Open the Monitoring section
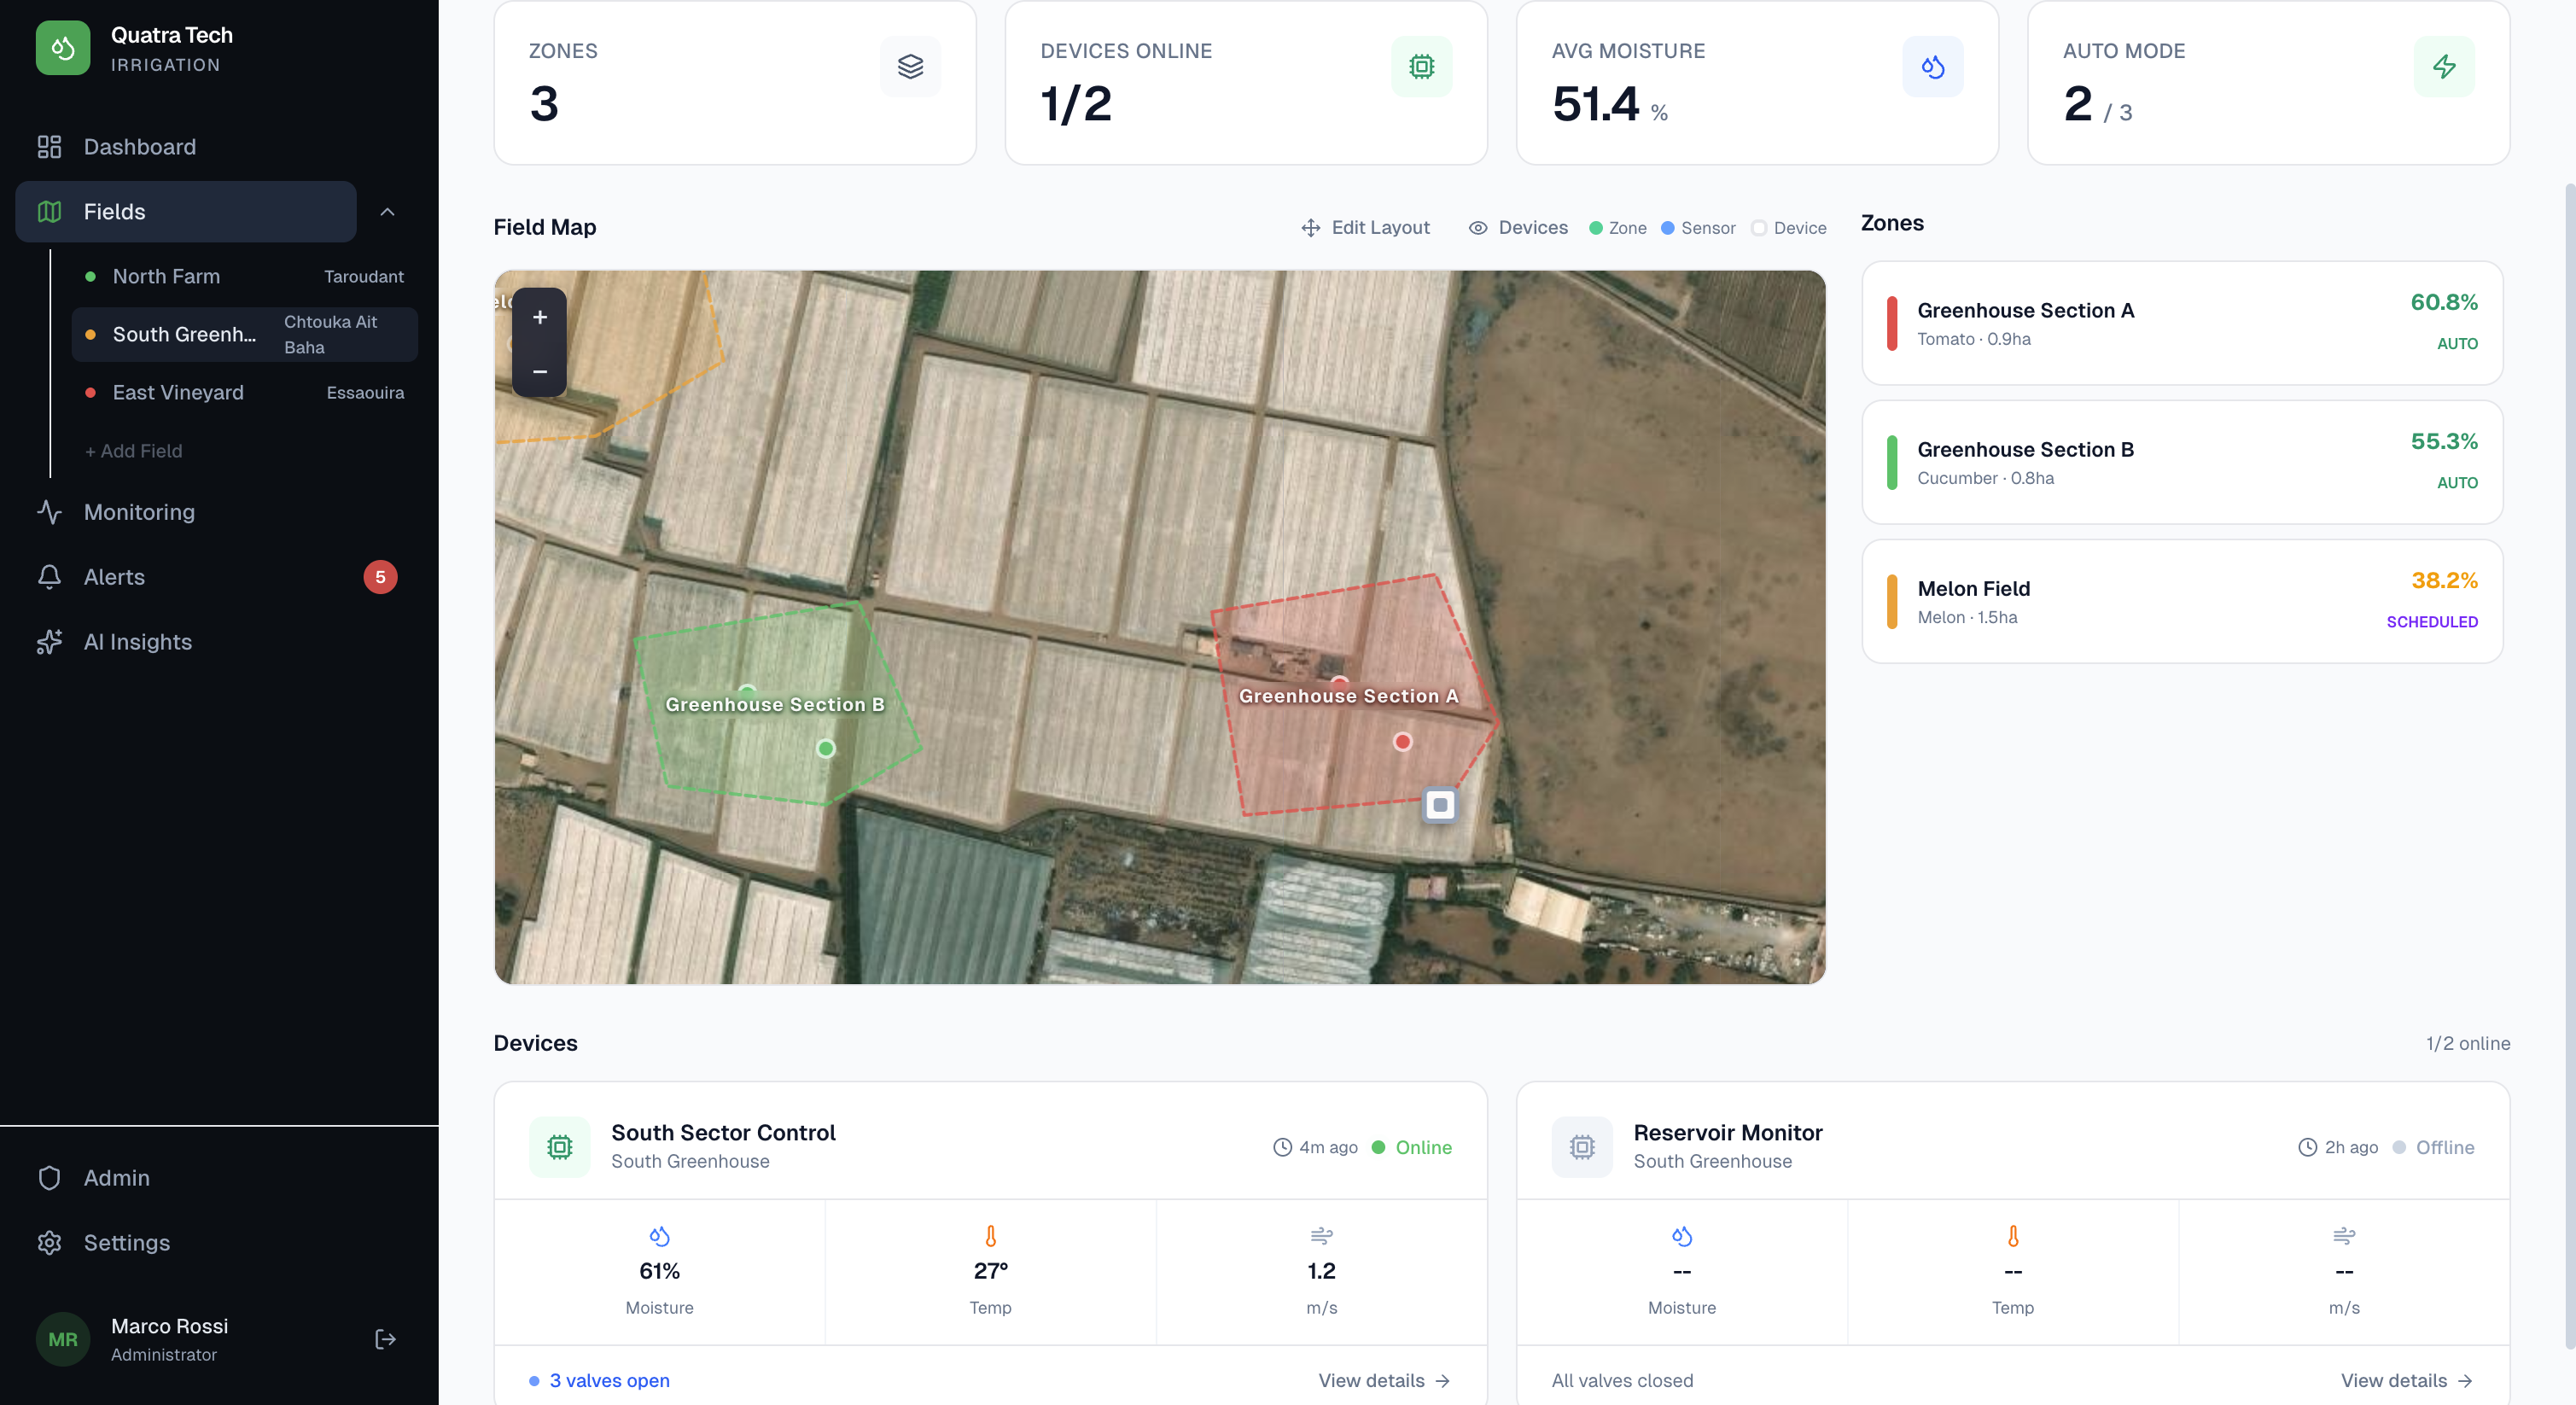 click(x=140, y=512)
